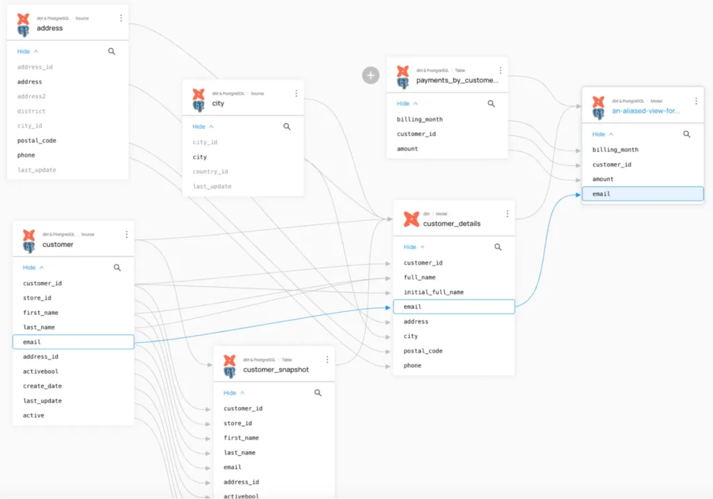Select highlighted email in an-aliased-view node
The image size is (713, 499).
[642, 194]
